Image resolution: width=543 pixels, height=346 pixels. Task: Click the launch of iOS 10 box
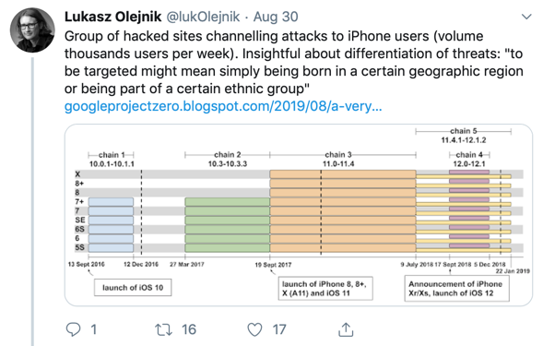(x=133, y=287)
